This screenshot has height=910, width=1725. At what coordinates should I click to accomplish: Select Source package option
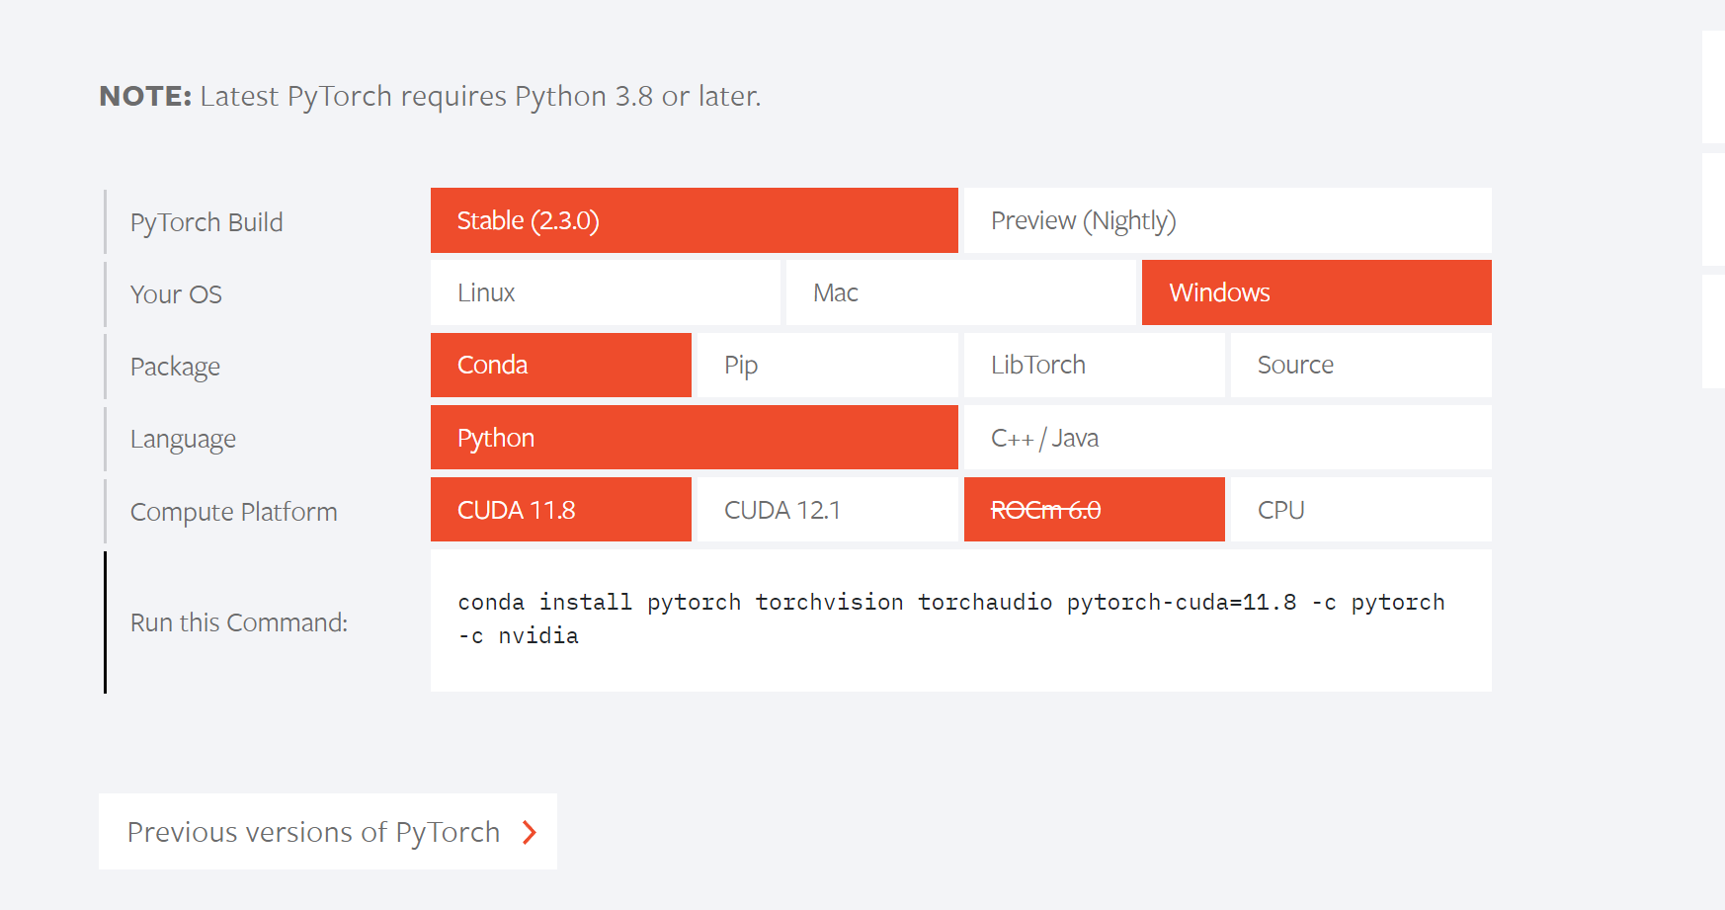click(x=1361, y=365)
